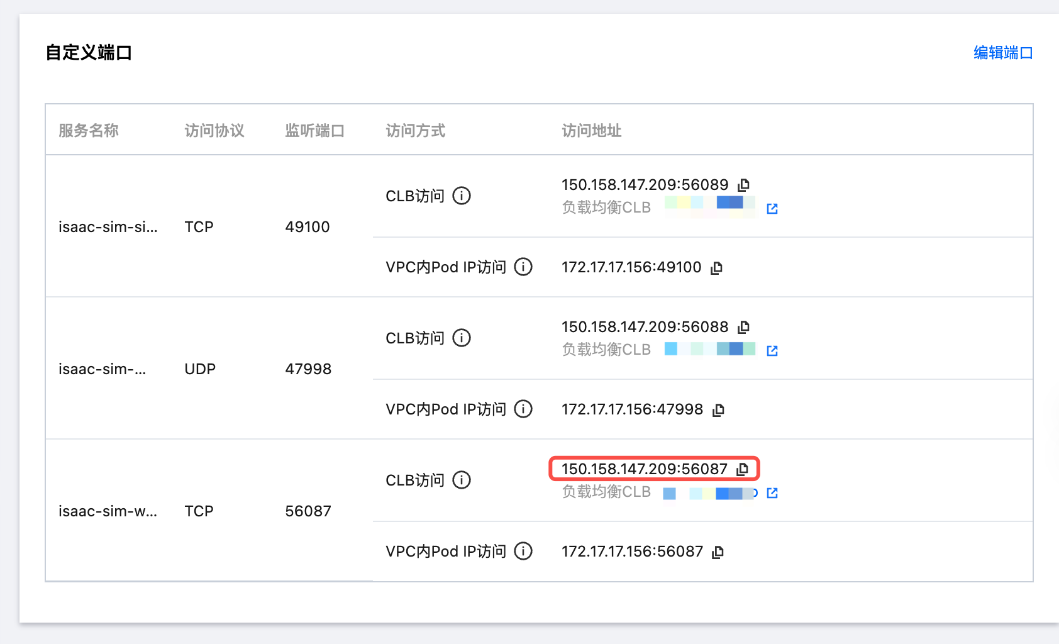Viewport: 1059px width, 644px height.
Task: Copy CLB address 150.158.147.209:56087
Action: coord(743,469)
